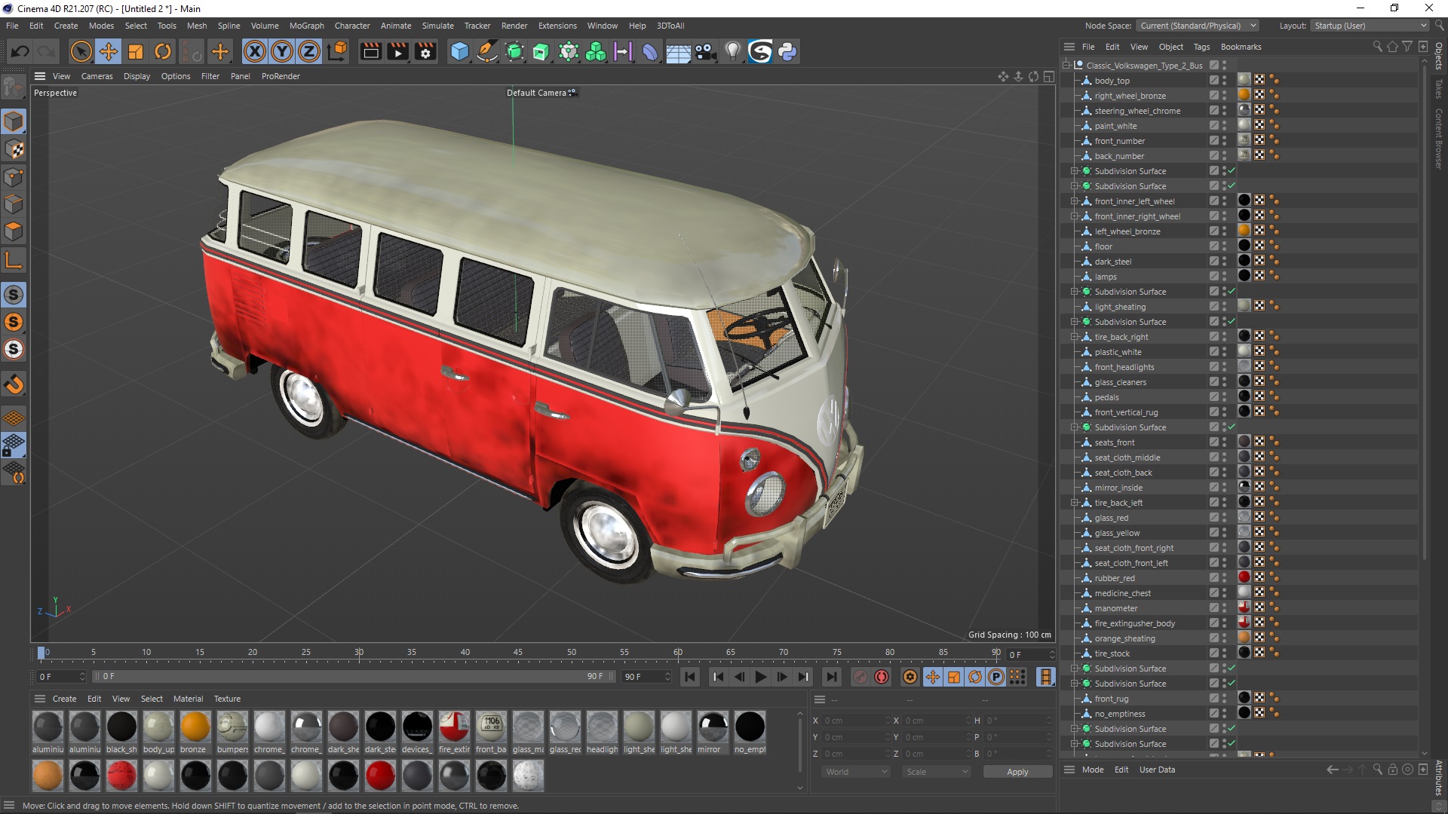Screen dimensions: 1448x814
Task: Open the MoGraph menu
Action: pos(306,26)
